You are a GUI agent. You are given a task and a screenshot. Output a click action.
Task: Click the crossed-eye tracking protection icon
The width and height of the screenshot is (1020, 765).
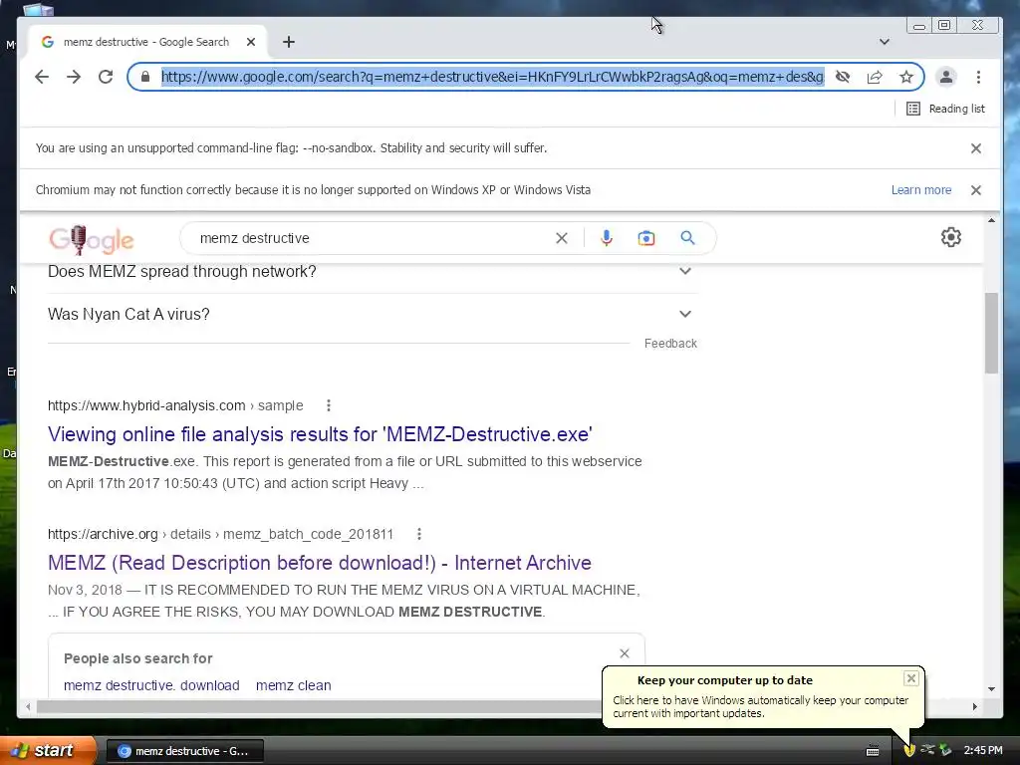(843, 77)
